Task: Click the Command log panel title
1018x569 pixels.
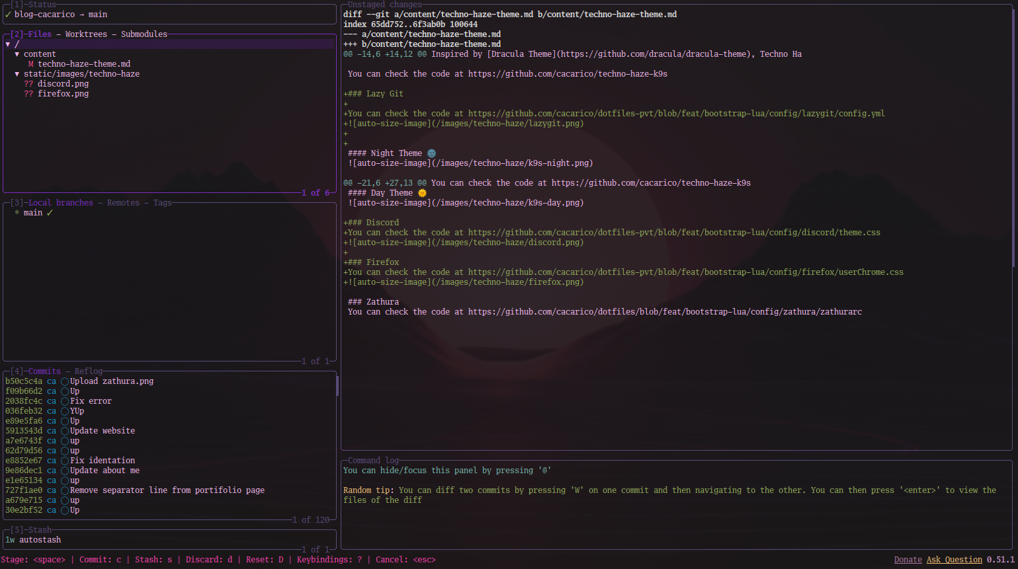Action: [373, 461]
